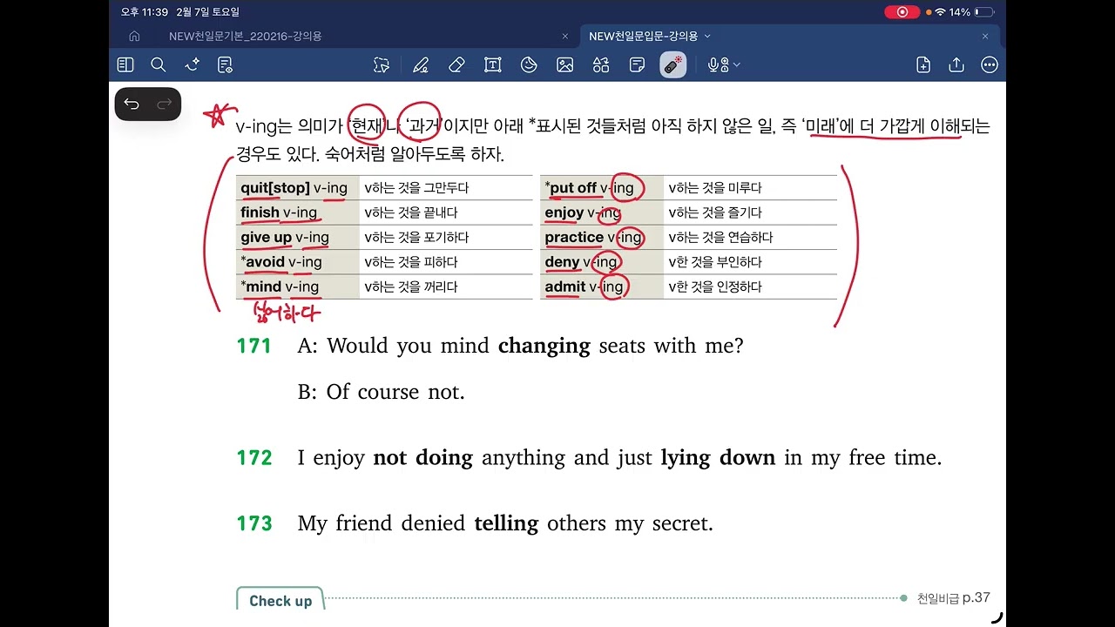Screen dimensions: 1115x627
Task: Select the Eraser tool
Action: pyautogui.click(x=456, y=64)
